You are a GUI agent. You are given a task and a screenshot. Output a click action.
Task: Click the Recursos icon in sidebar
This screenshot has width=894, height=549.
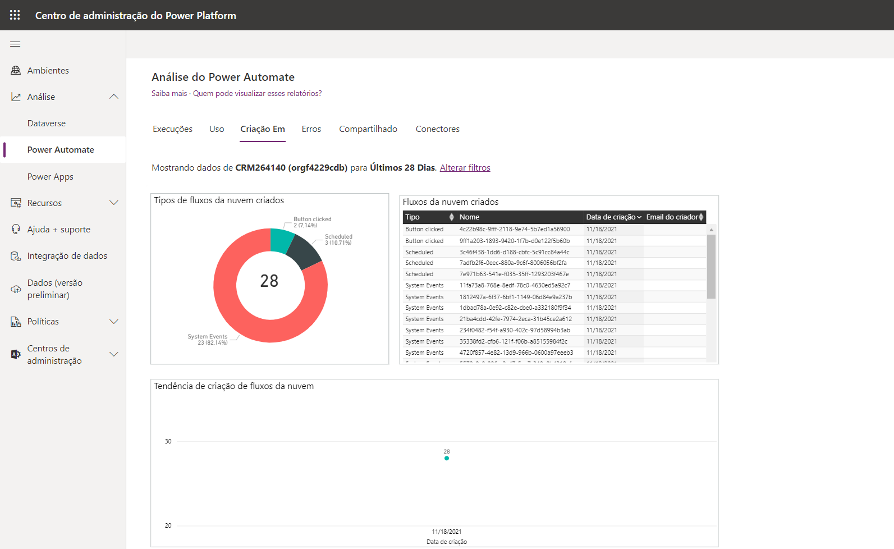click(x=16, y=203)
